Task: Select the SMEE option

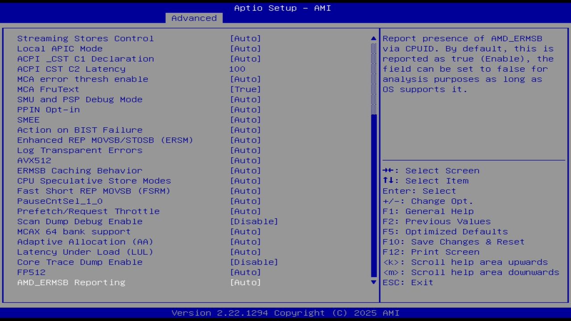Action: click(x=245, y=119)
